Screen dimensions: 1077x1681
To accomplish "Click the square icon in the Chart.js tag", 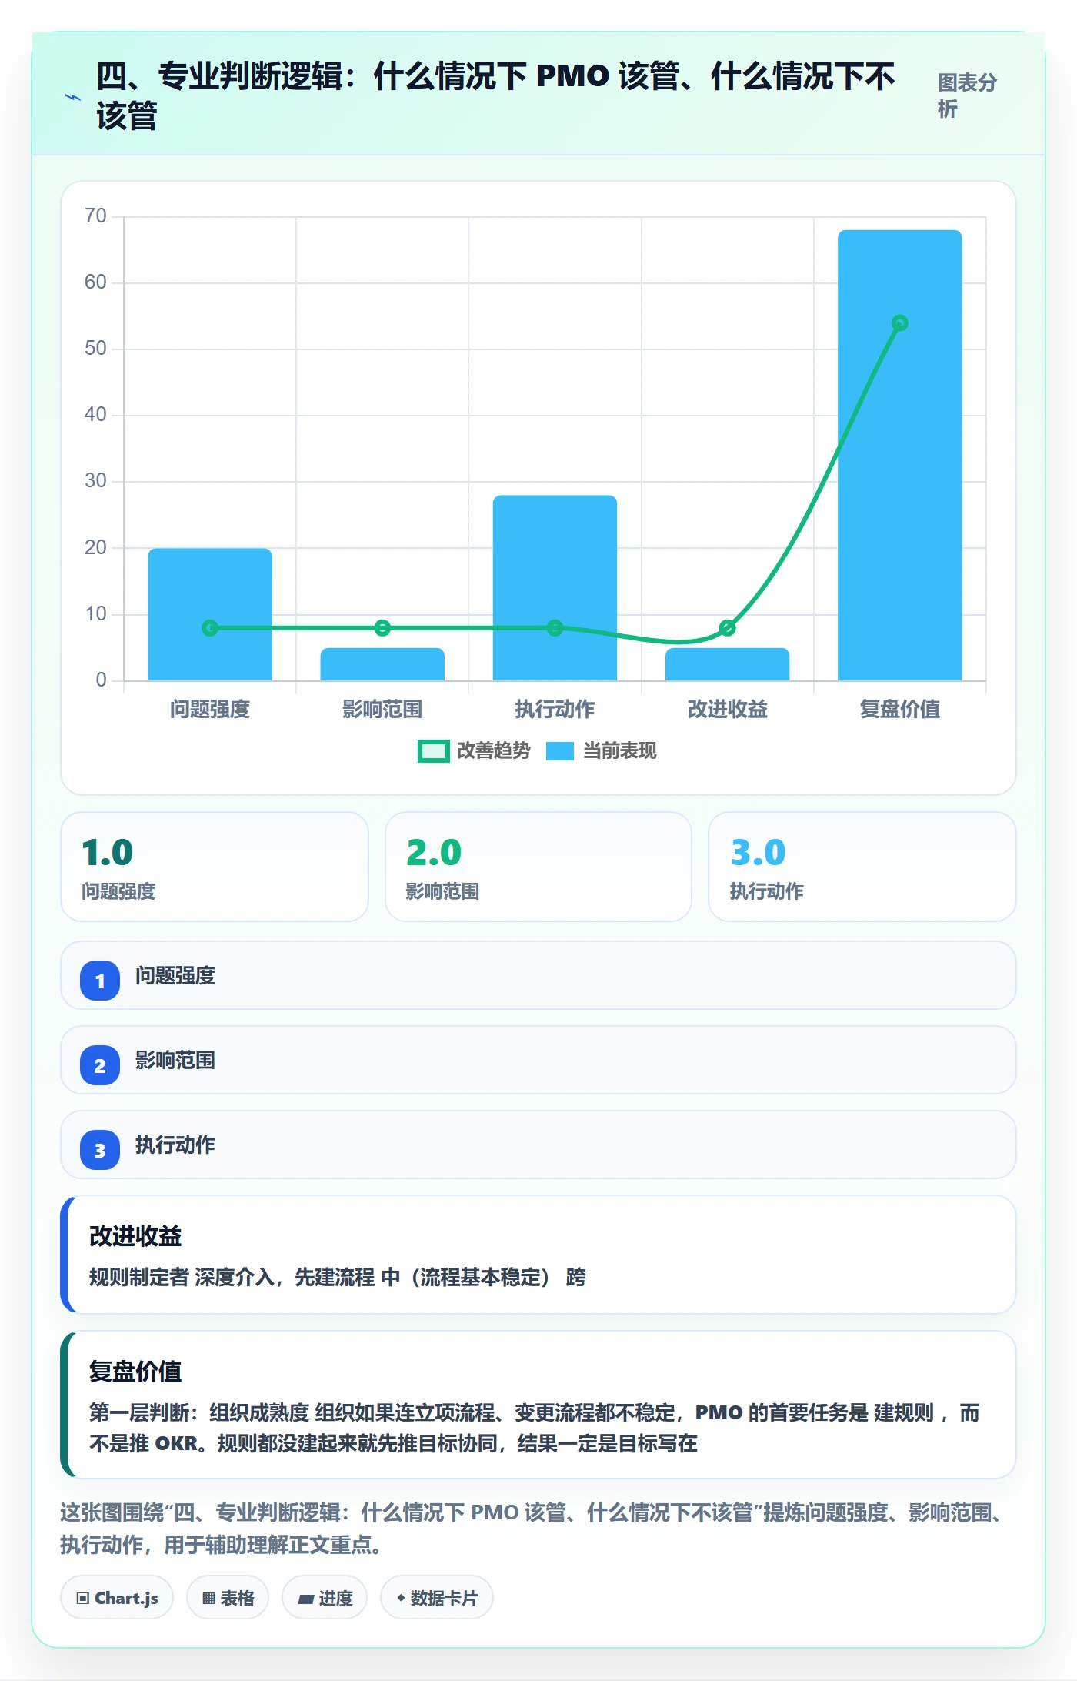I will [x=83, y=1599].
